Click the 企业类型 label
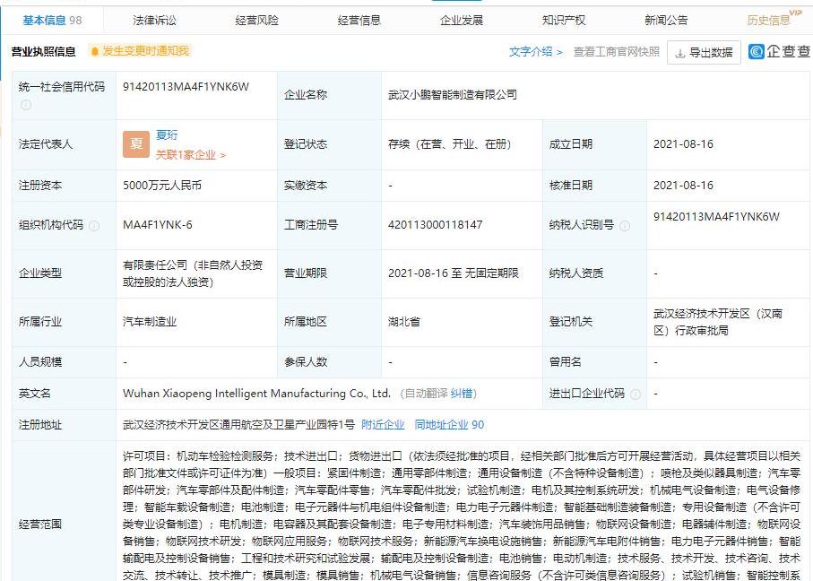 (40, 273)
